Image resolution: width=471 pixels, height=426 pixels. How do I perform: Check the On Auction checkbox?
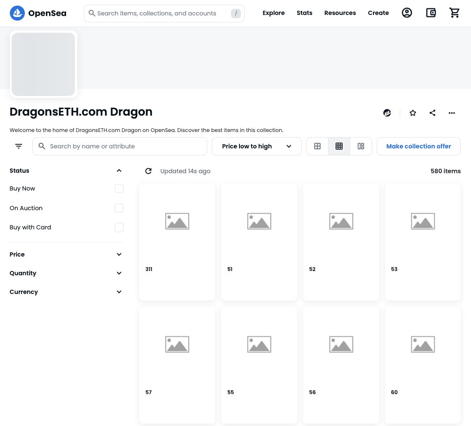coord(119,208)
